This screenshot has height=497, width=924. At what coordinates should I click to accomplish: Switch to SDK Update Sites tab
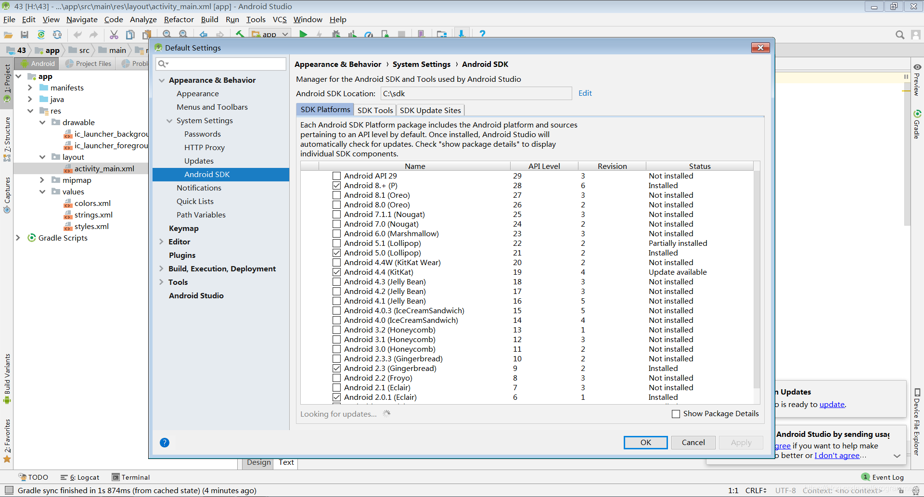(x=430, y=110)
